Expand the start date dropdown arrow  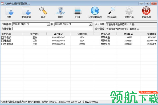(x=48, y=24)
